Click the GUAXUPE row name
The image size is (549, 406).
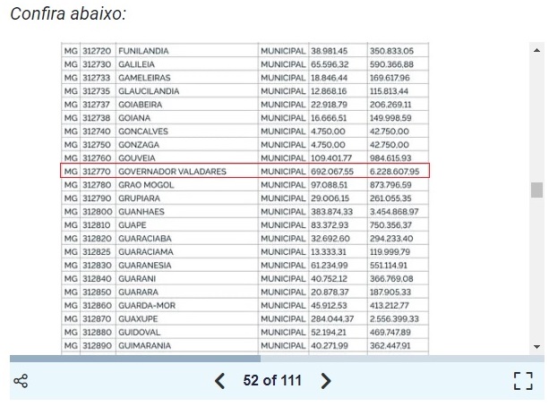coord(138,318)
